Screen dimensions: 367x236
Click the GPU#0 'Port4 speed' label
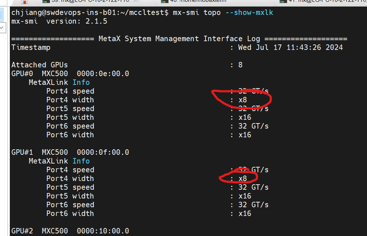pyautogui.click(x=70, y=91)
